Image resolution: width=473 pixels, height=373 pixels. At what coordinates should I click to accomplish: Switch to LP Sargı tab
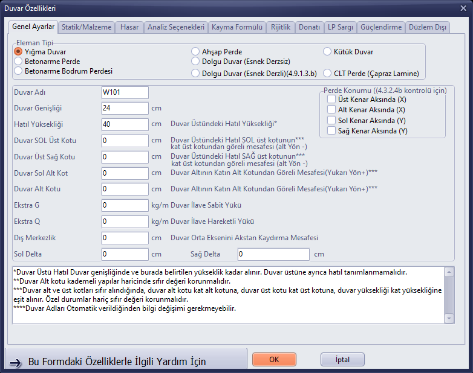341,27
